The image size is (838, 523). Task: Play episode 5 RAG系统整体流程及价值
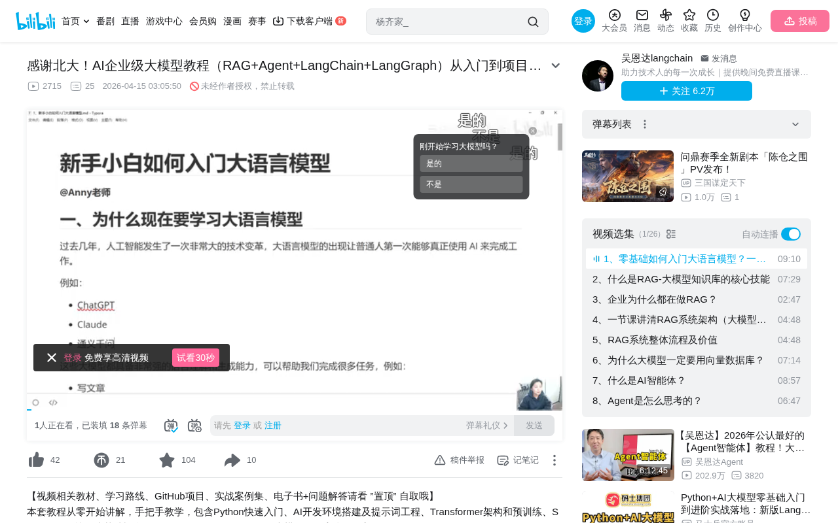tap(697, 340)
